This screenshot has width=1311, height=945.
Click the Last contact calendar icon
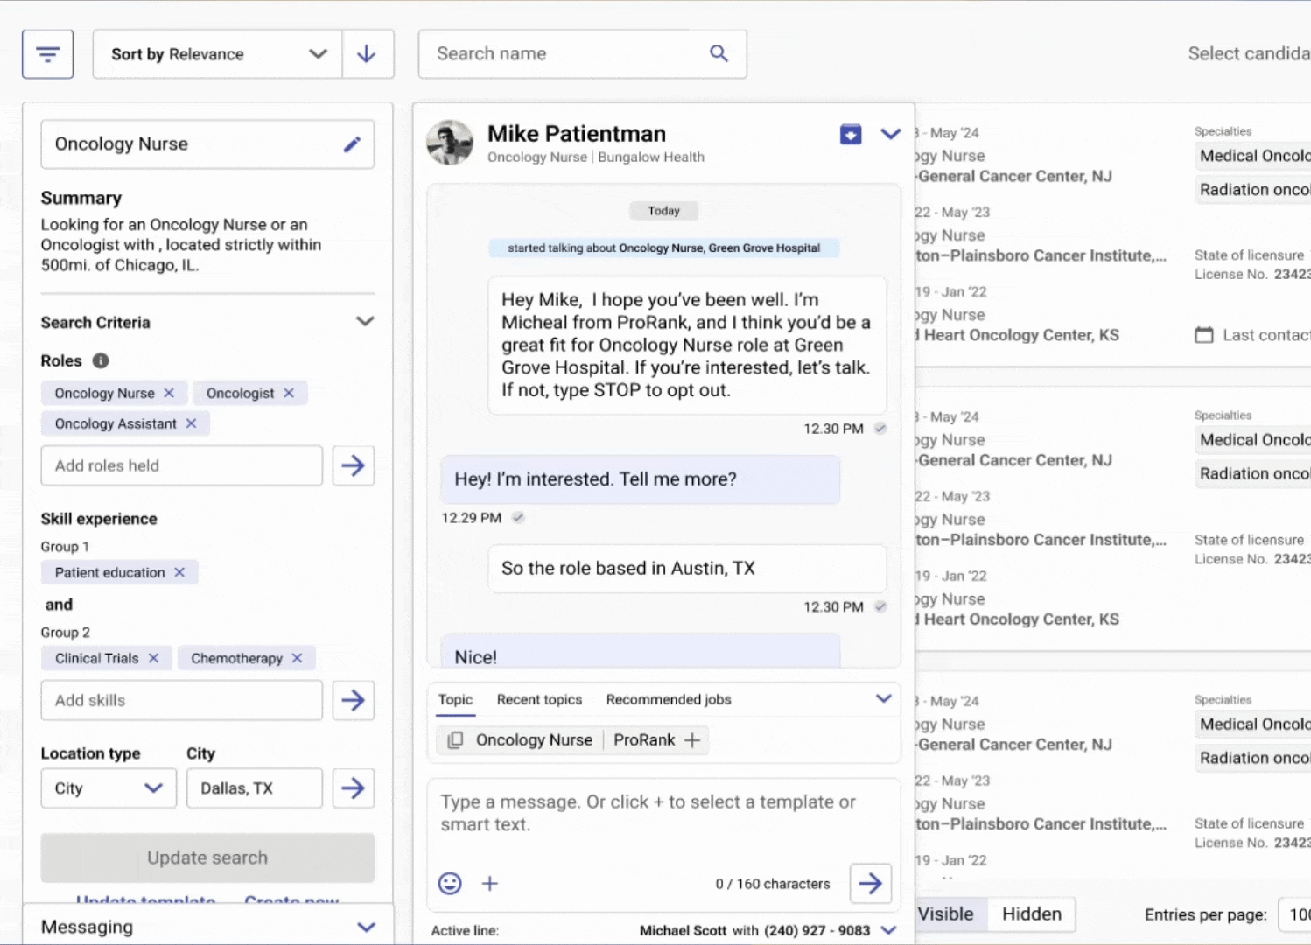coord(1204,335)
